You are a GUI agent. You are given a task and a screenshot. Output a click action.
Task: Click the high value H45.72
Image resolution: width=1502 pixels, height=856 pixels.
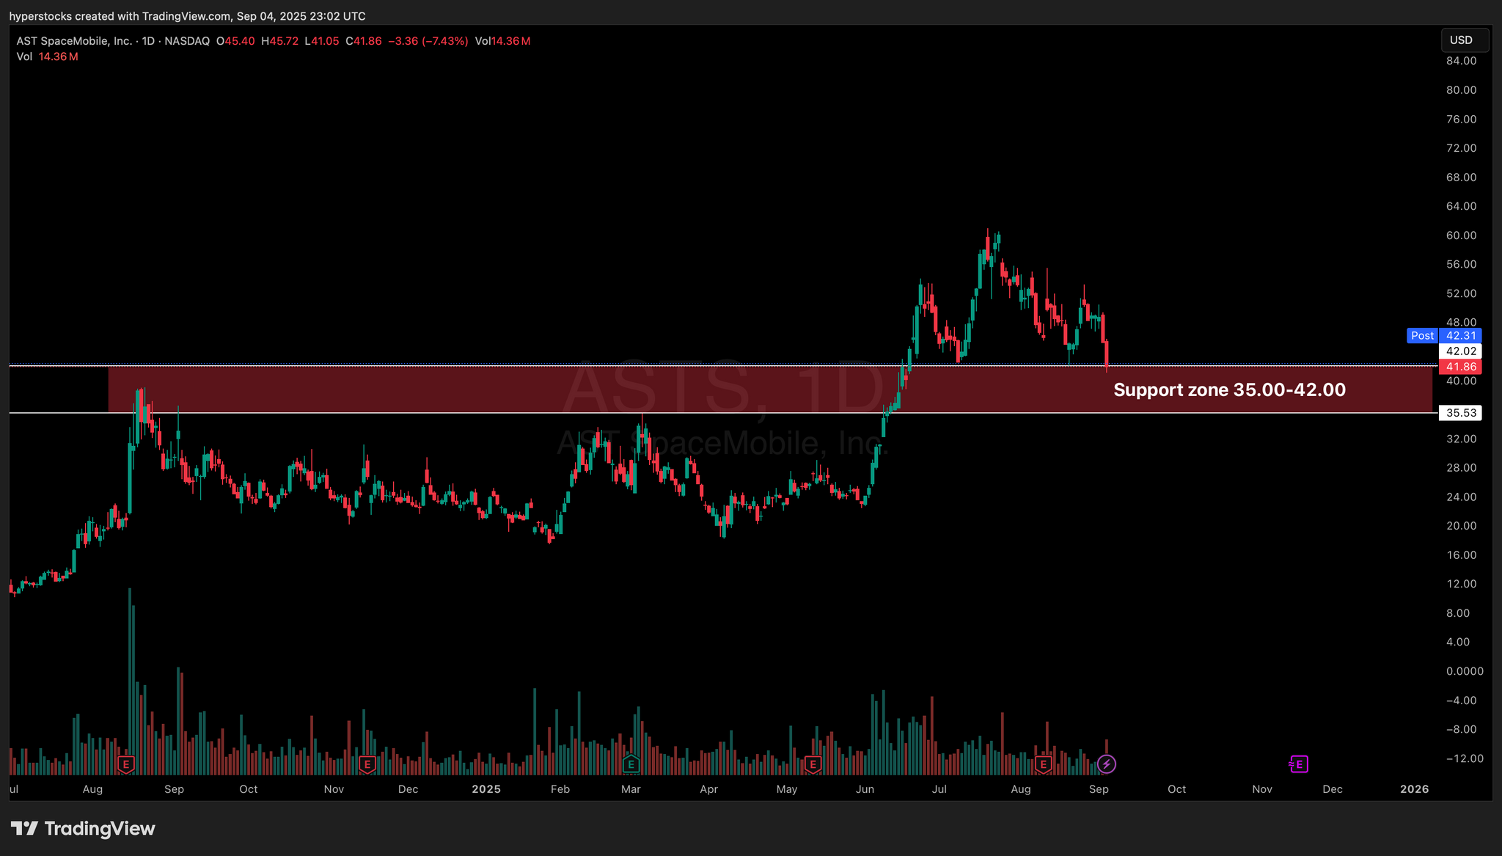point(279,41)
